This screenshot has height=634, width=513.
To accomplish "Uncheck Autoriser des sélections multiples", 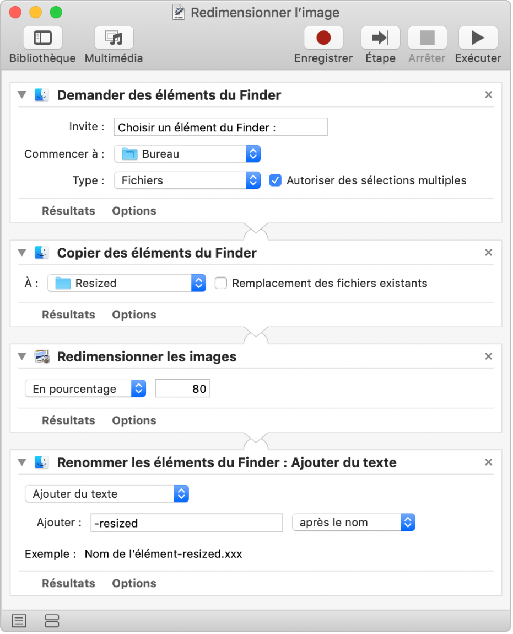I will [275, 180].
